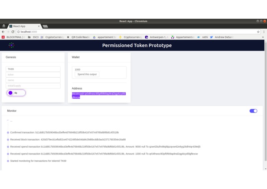This screenshot has width=267, height=189.
Task: Minimize the Chromium window
Action: click(x=258, y=21)
